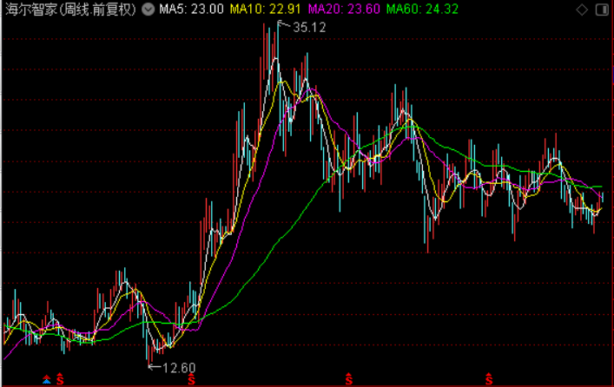Click the blue triangle event marker
The height and width of the screenshot is (387, 614).
click(x=46, y=379)
